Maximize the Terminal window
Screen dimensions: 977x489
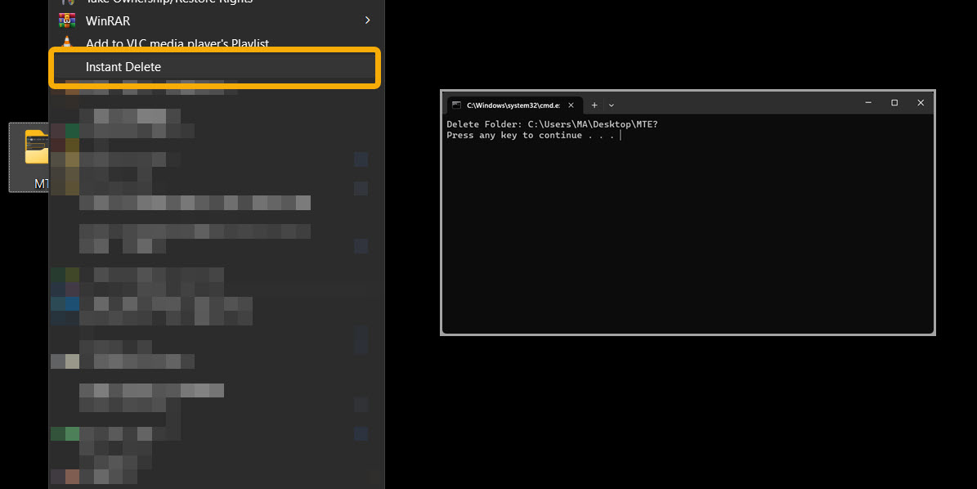[894, 102]
